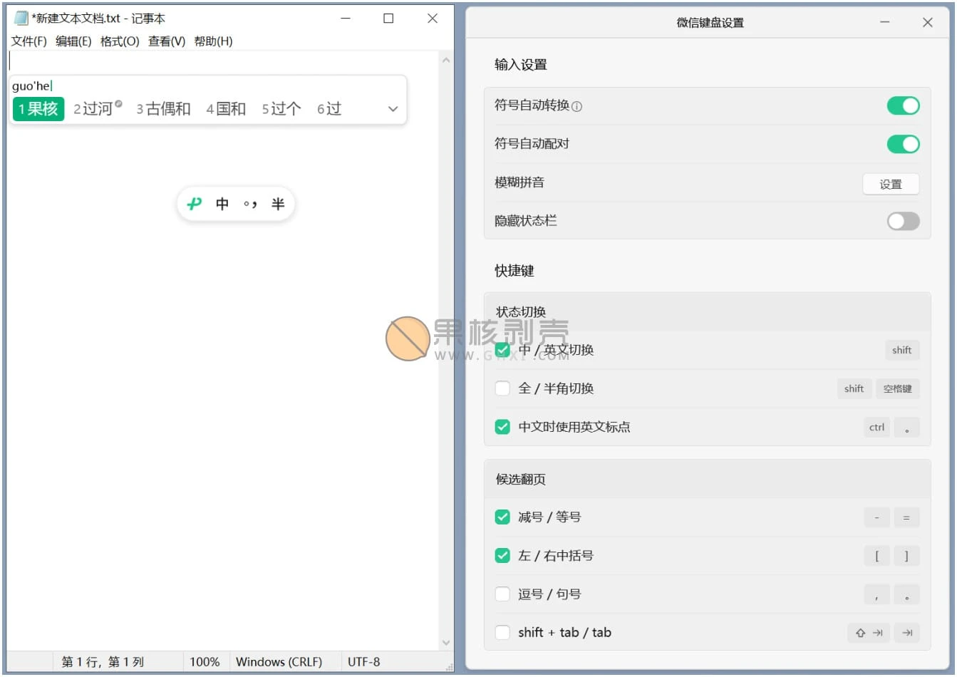Click 空格键 key badge
The height and width of the screenshot is (677, 957).
pyautogui.click(x=897, y=388)
